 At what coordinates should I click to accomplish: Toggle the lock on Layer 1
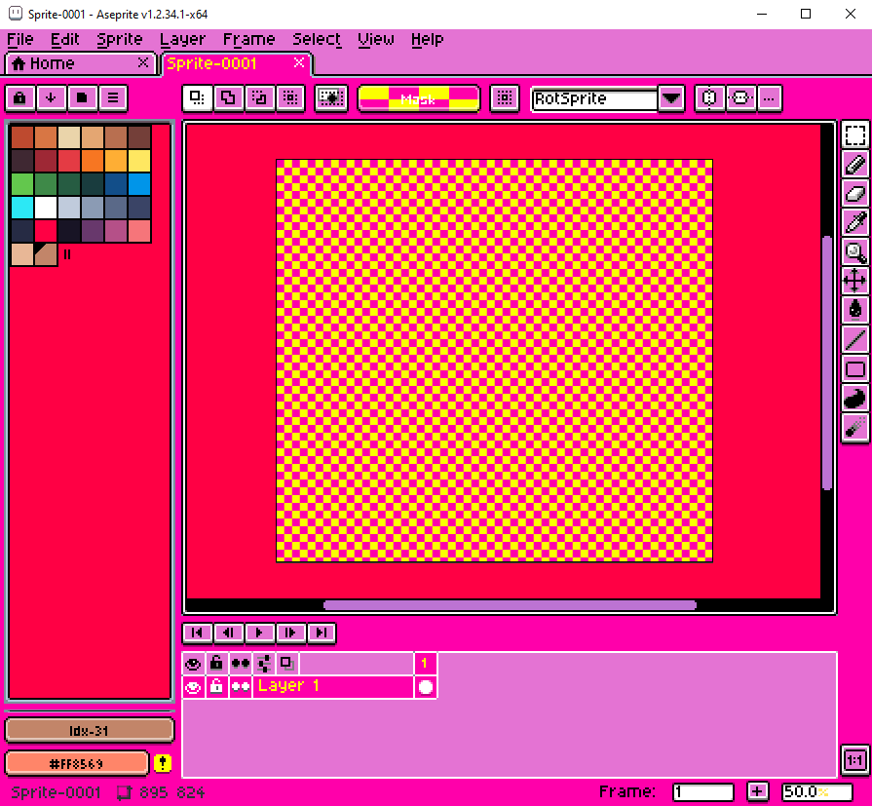[216, 687]
